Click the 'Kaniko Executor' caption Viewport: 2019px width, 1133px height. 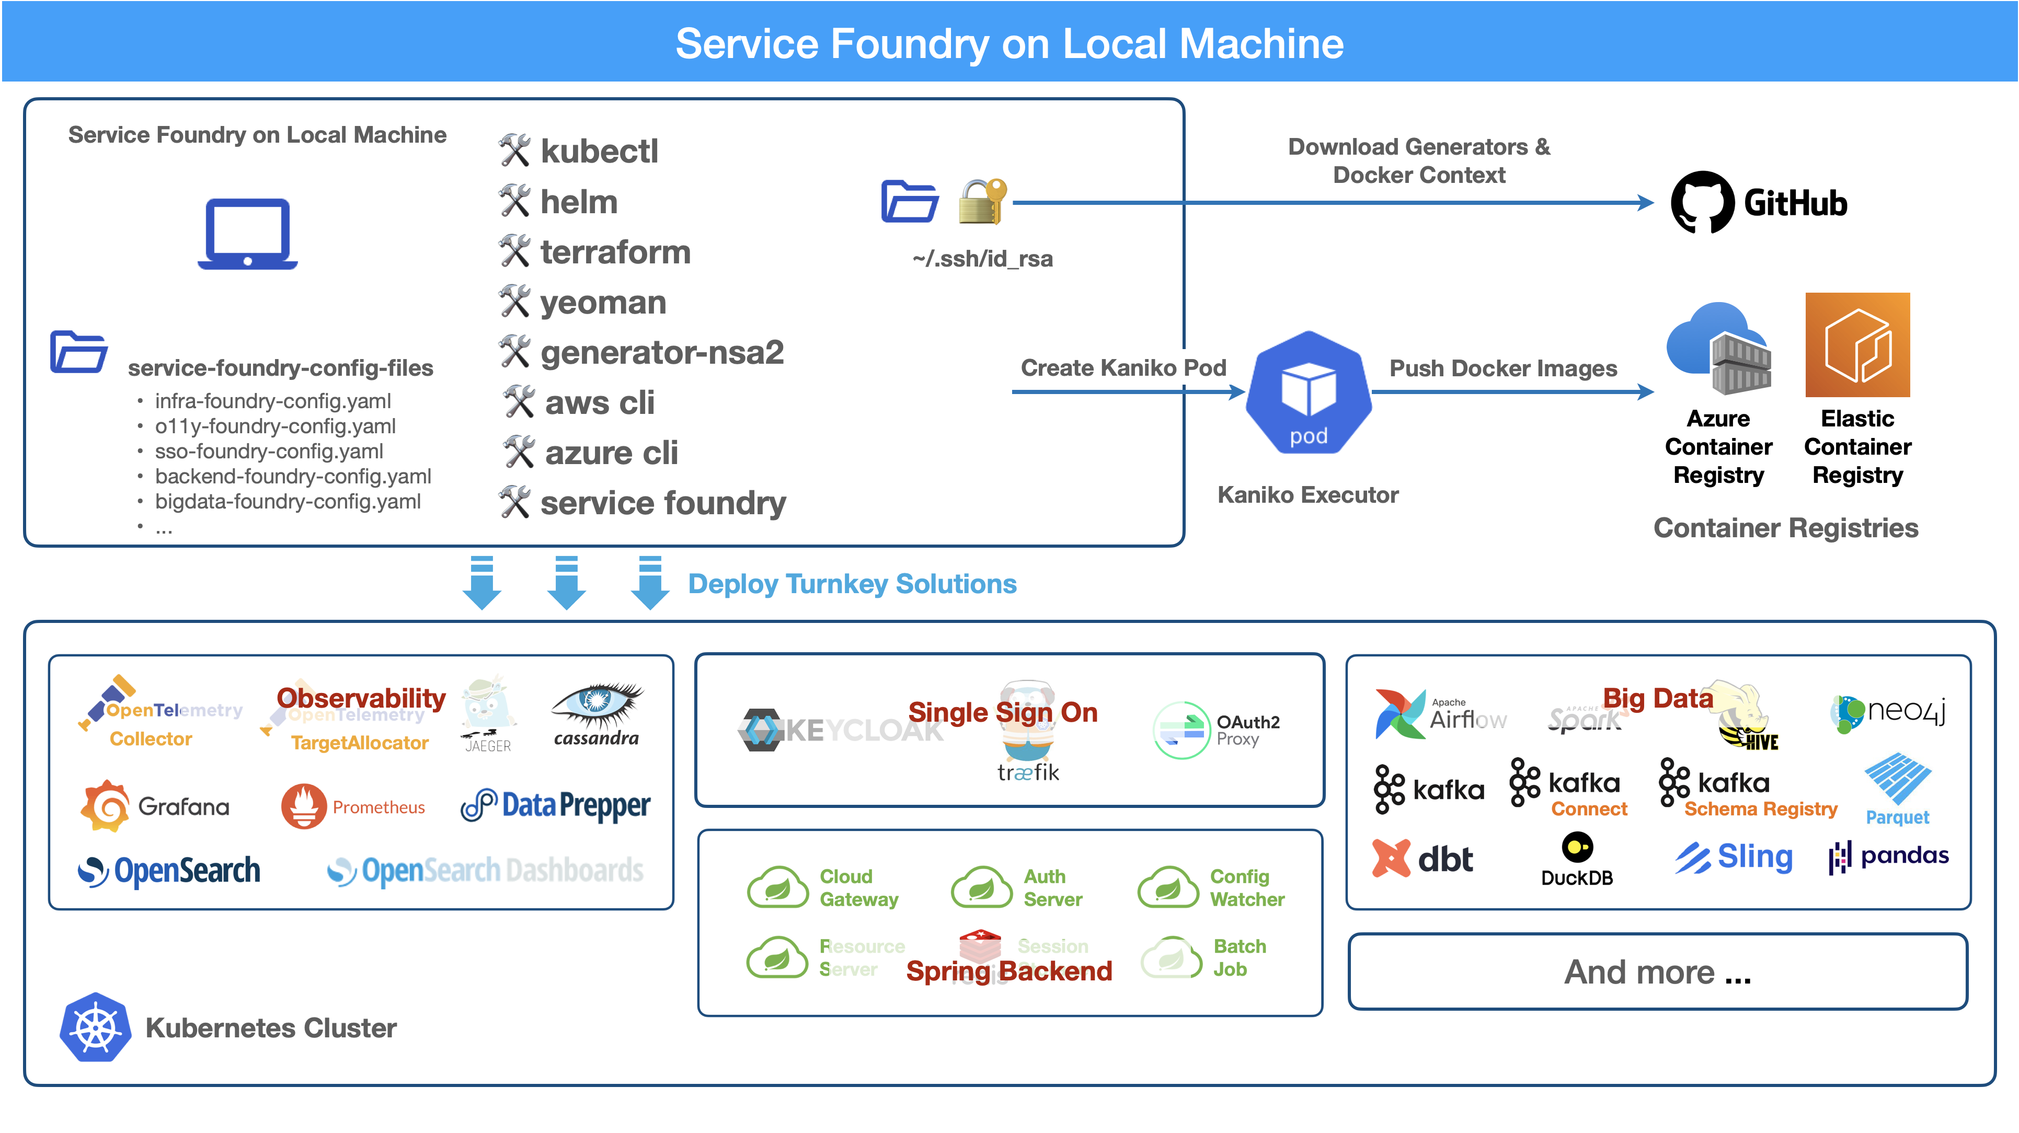(x=1307, y=494)
